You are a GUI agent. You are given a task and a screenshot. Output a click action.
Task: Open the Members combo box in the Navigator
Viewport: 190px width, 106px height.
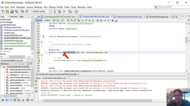click(8, 64)
